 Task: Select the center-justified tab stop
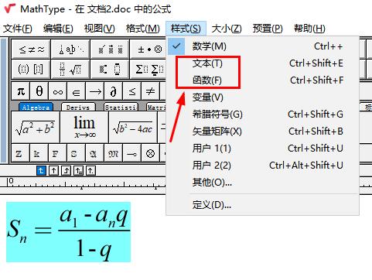(53, 170)
